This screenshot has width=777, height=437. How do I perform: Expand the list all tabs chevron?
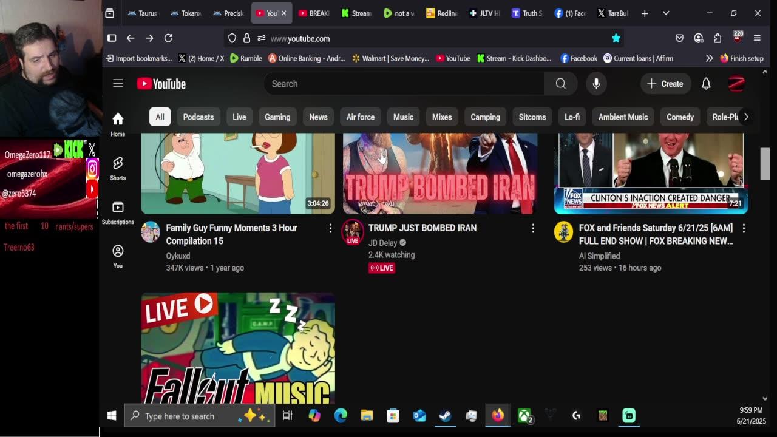coord(666,13)
